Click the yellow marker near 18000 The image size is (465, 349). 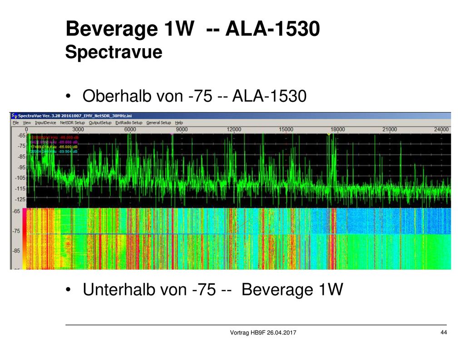[329, 135]
